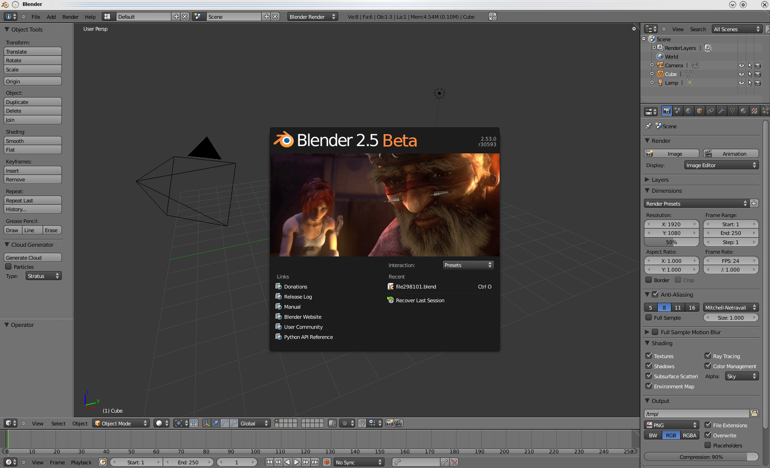Enable the Particles checkbox in Cloud Generator
Screen dimensions: 770x468
tap(8, 267)
